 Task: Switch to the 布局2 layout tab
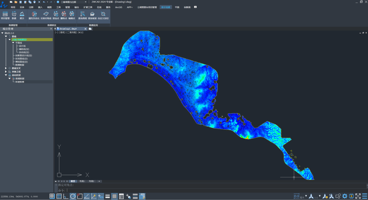(x=92, y=181)
